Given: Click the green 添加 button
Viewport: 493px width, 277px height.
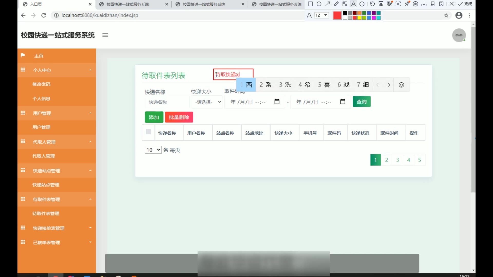Looking at the screenshot, I should pos(154,117).
